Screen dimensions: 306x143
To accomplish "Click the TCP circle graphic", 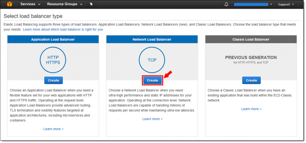I will 152,60.
